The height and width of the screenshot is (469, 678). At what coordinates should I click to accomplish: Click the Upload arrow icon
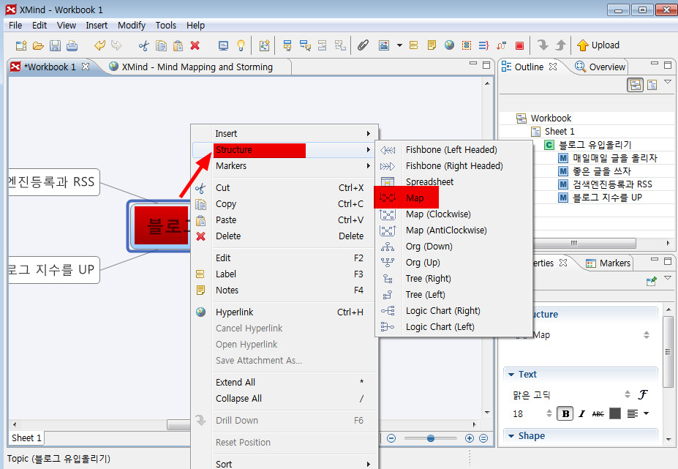pyautogui.click(x=583, y=45)
